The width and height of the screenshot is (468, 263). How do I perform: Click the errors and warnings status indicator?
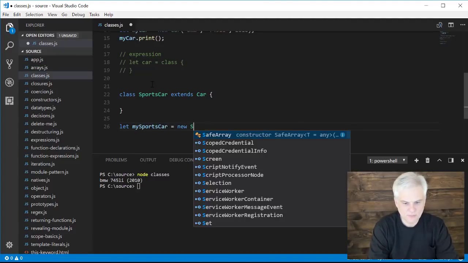coord(14,258)
